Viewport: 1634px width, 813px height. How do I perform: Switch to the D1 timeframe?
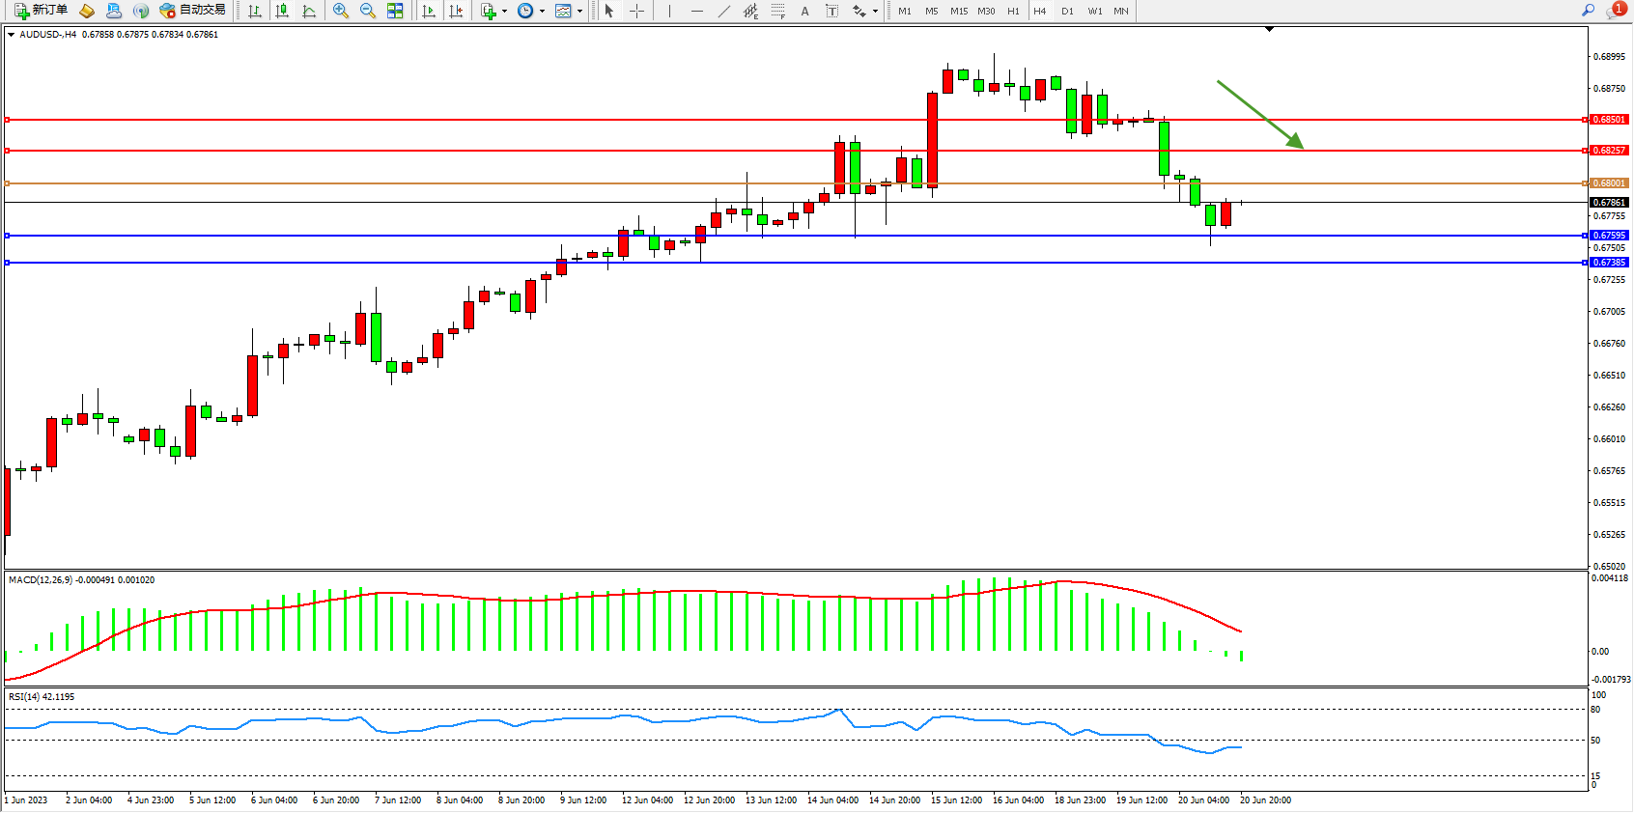1067,11
